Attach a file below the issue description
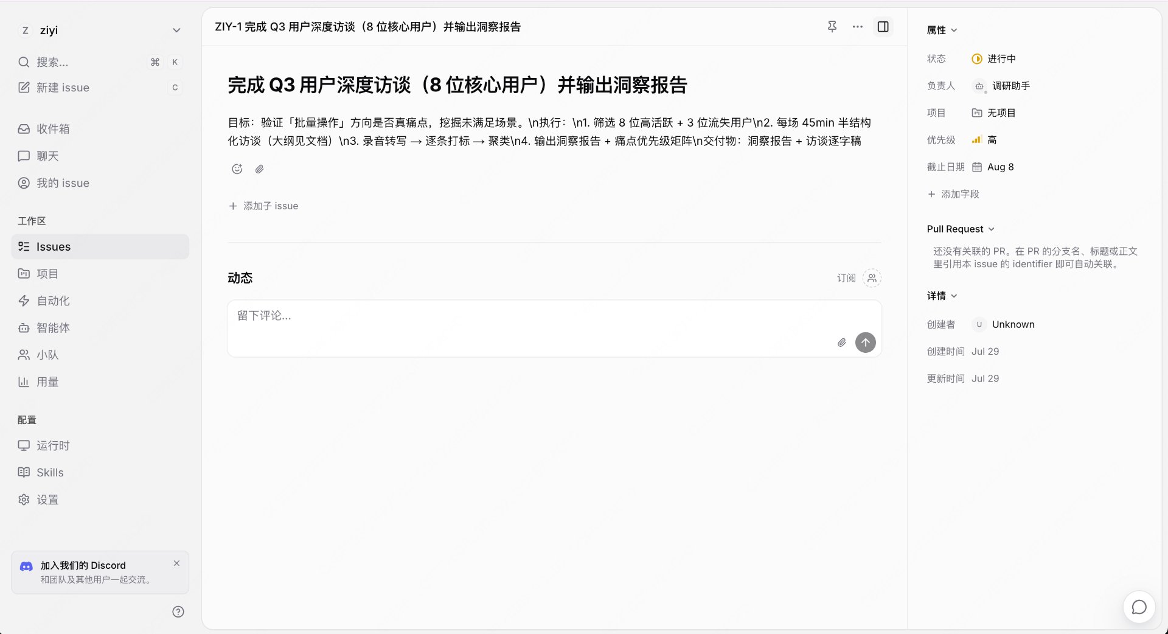 click(x=260, y=169)
